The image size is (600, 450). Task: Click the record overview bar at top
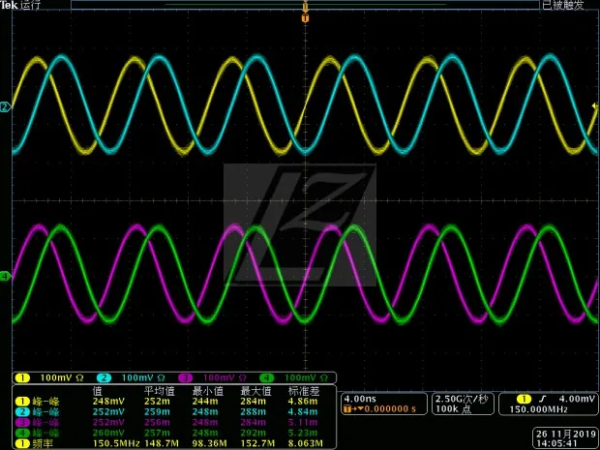click(x=305, y=5)
